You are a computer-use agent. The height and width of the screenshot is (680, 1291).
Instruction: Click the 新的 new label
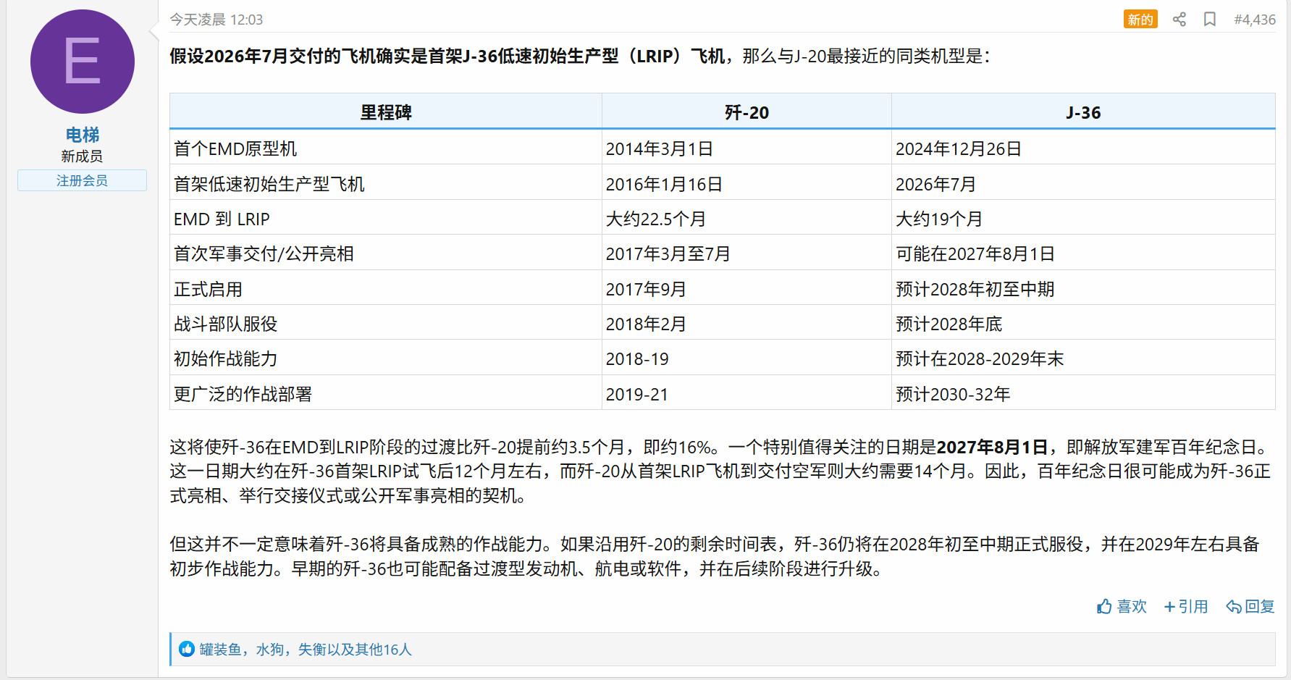[1140, 20]
